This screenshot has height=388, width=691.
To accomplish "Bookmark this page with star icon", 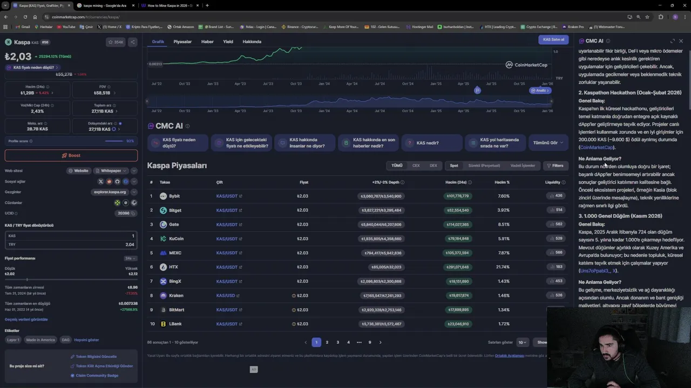I will pos(647,17).
